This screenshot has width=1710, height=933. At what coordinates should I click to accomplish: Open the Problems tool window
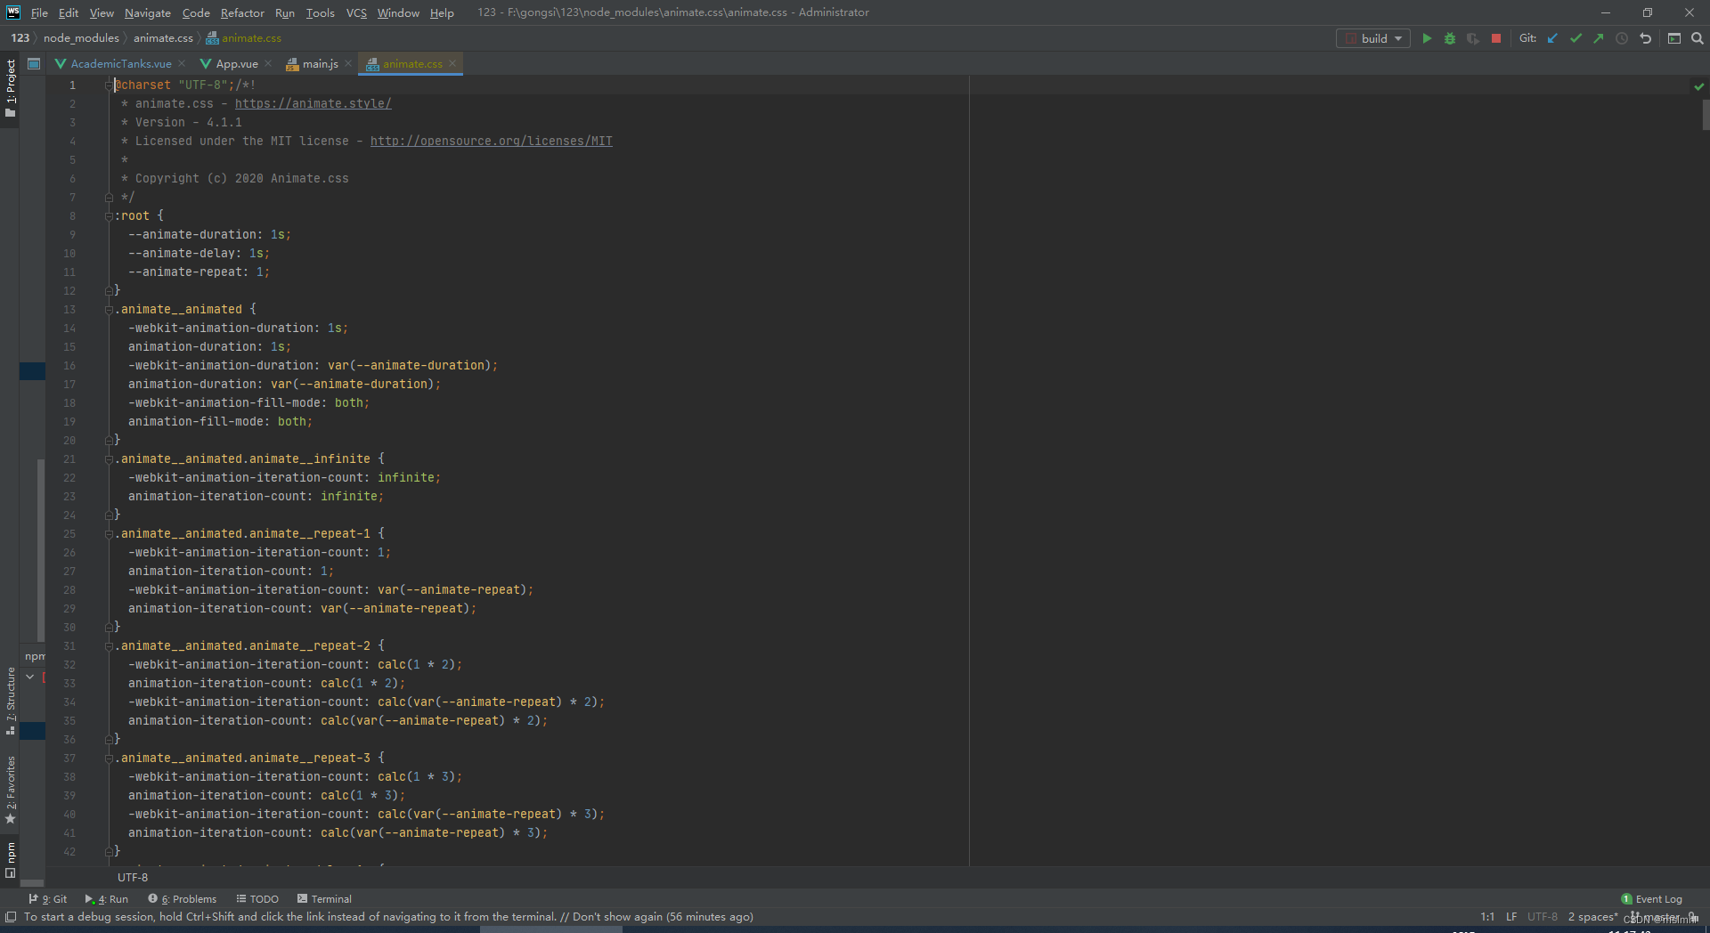pyautogui.click(x=183, y=899)
